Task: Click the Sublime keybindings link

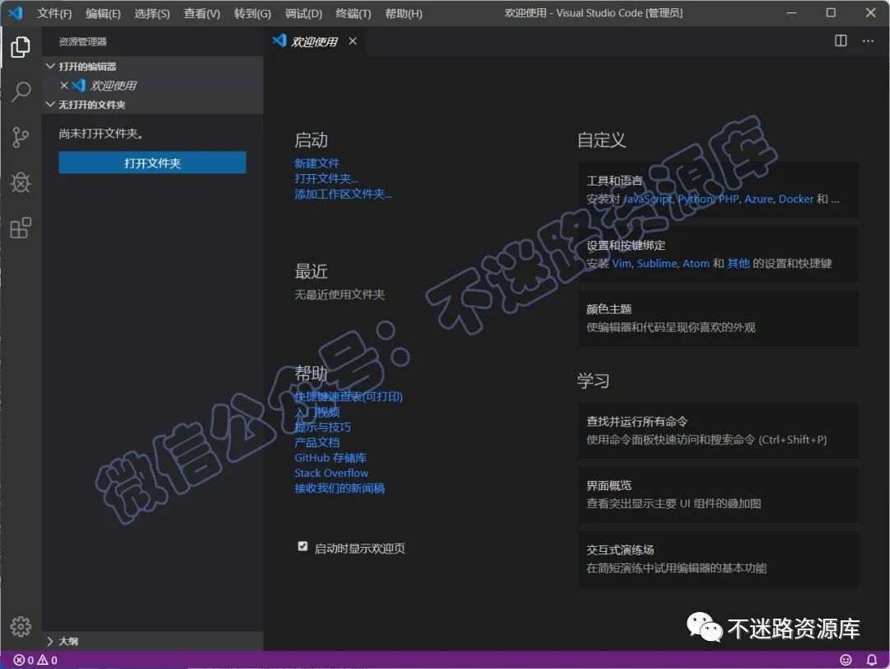Action: [658, 263]
